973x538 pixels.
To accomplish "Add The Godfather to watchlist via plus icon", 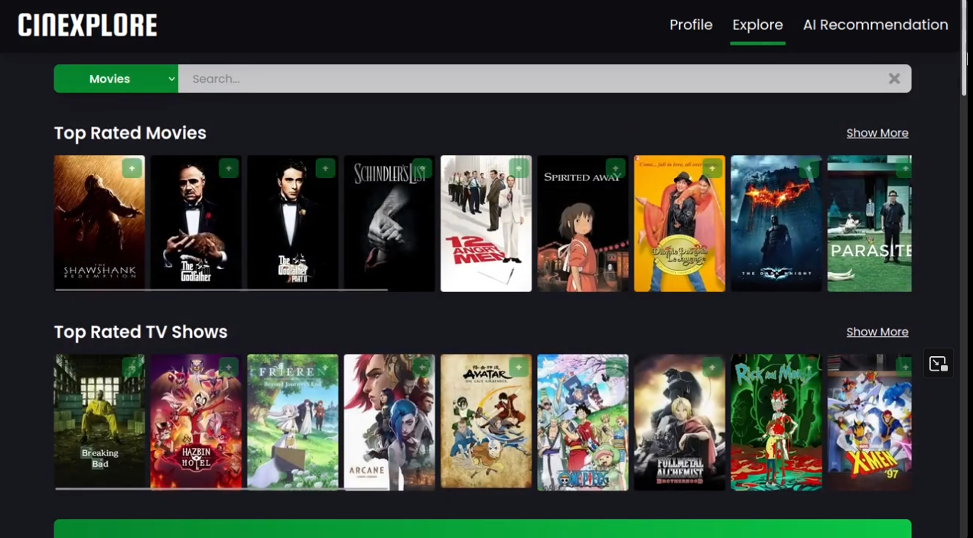I will click(x=229, y=168).
